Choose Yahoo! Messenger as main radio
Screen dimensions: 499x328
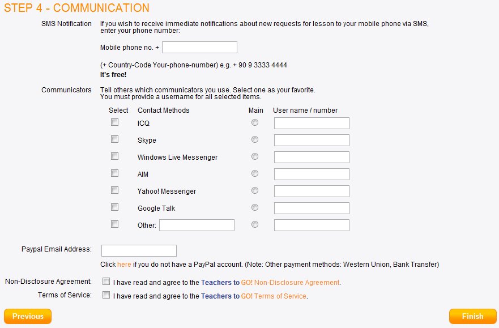click(x=254, y=190)
